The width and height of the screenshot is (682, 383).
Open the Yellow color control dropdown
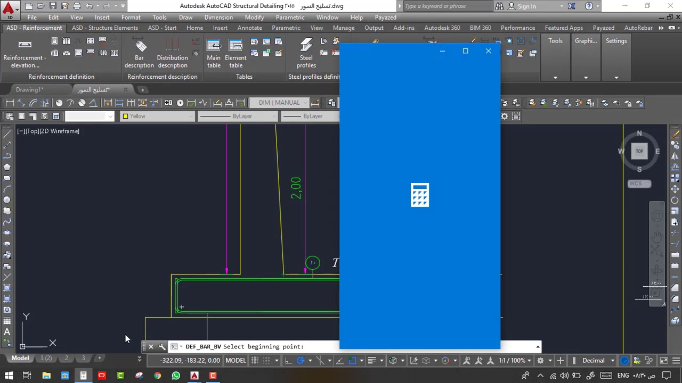(158, 116)
